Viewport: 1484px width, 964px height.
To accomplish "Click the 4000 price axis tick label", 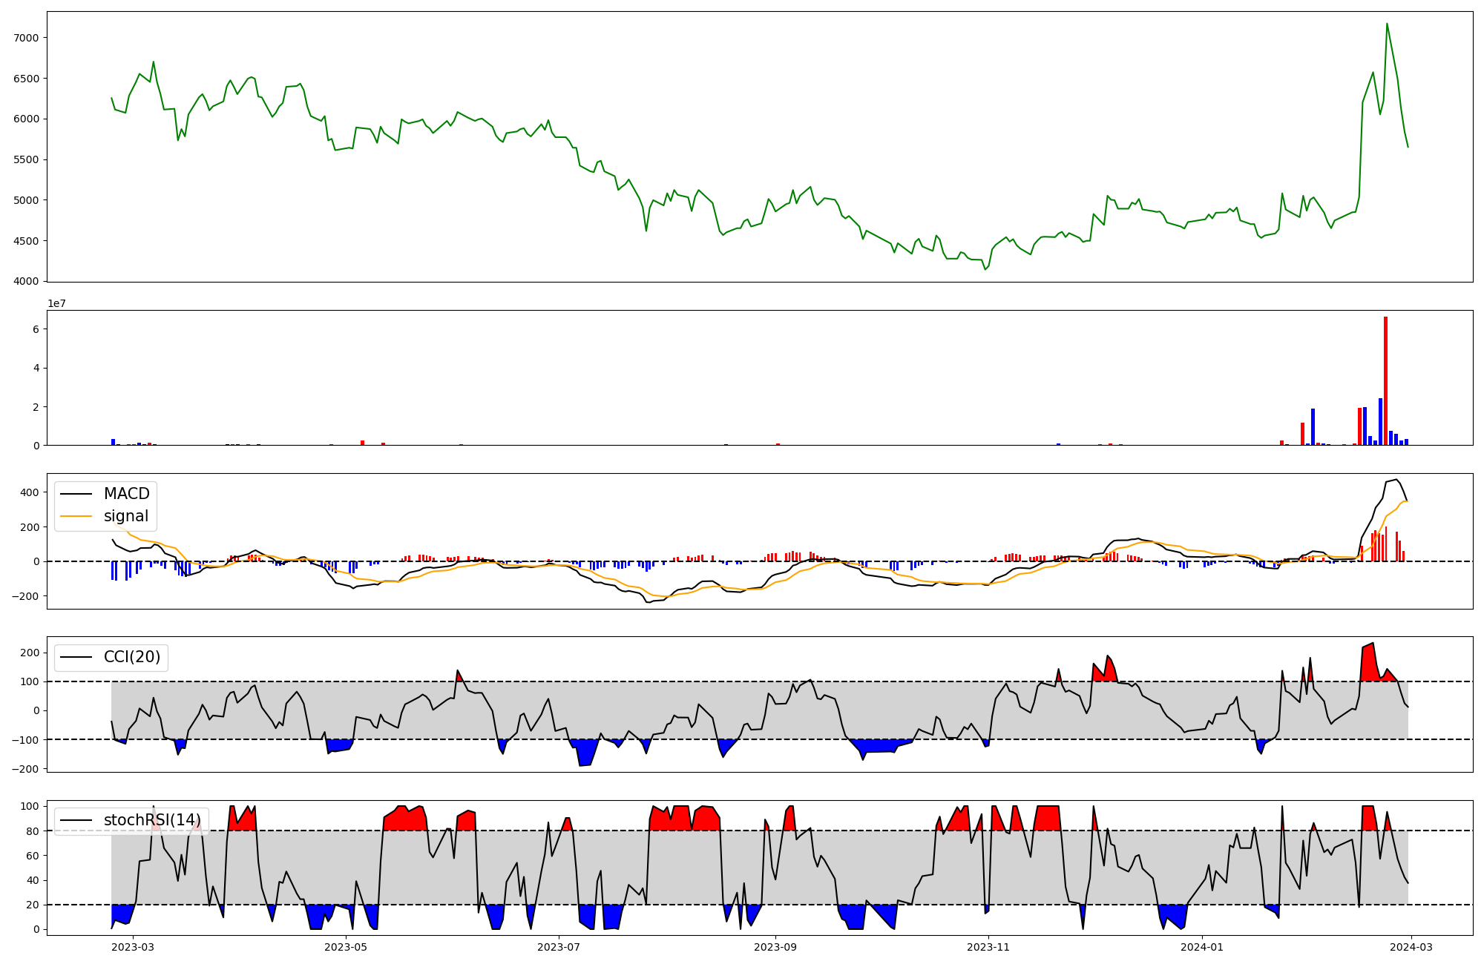I will click(27, 282).
